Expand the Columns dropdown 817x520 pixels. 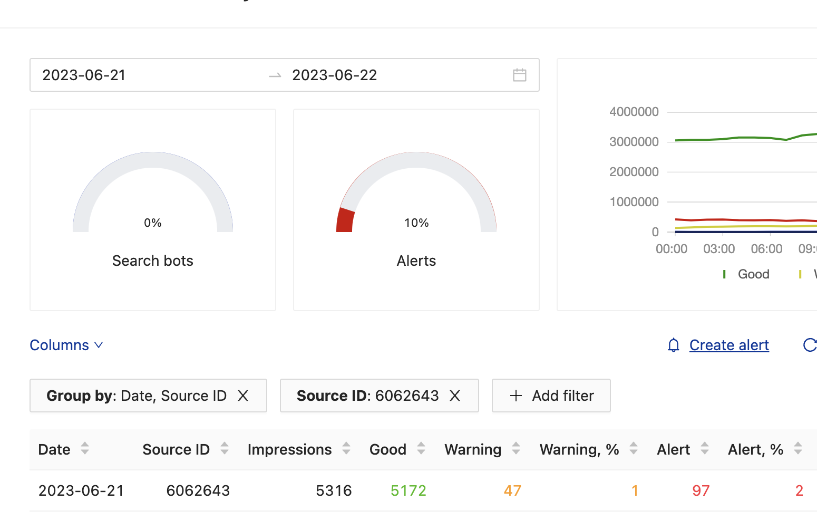coord(66,345)
